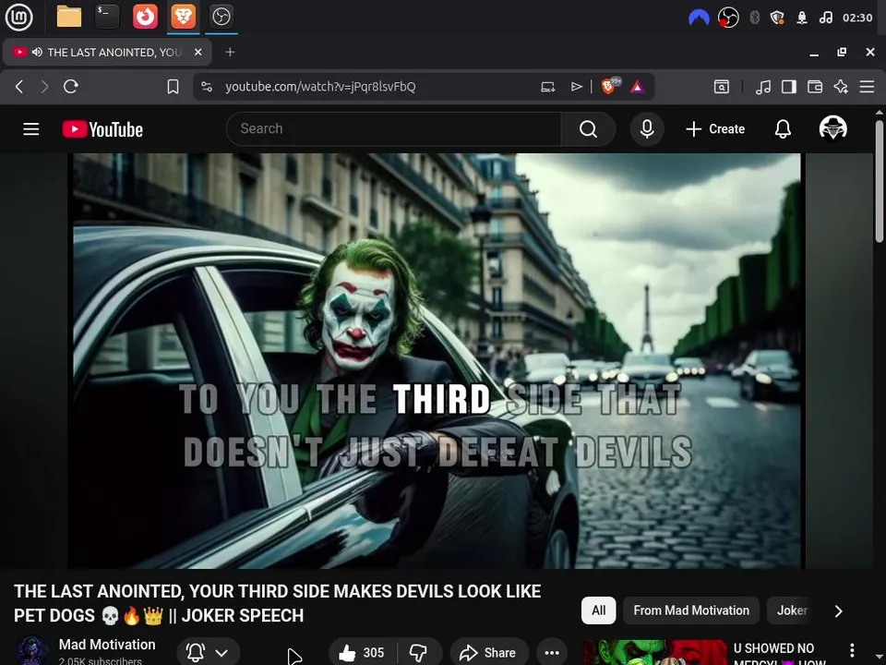This screenshot has height=665, width=886.
Task: Open OBS Studio from the panel
Action: click(221, 17)
